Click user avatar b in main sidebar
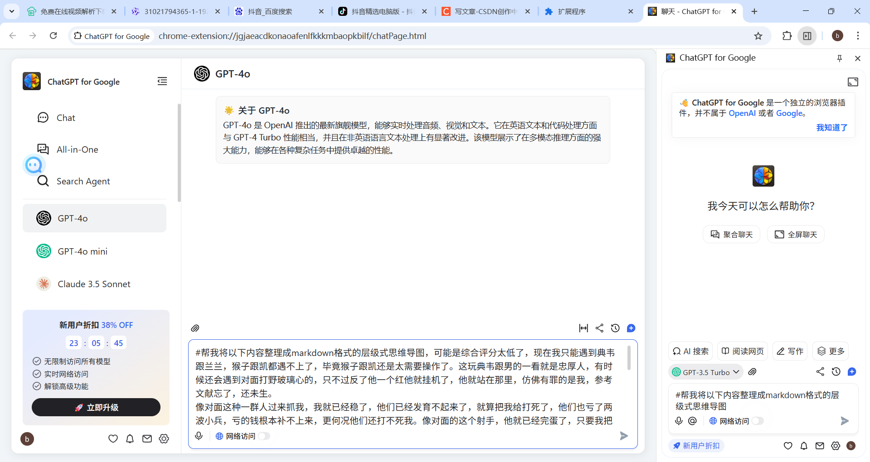This screenshot has height=462, width=870. pos(27,439)
